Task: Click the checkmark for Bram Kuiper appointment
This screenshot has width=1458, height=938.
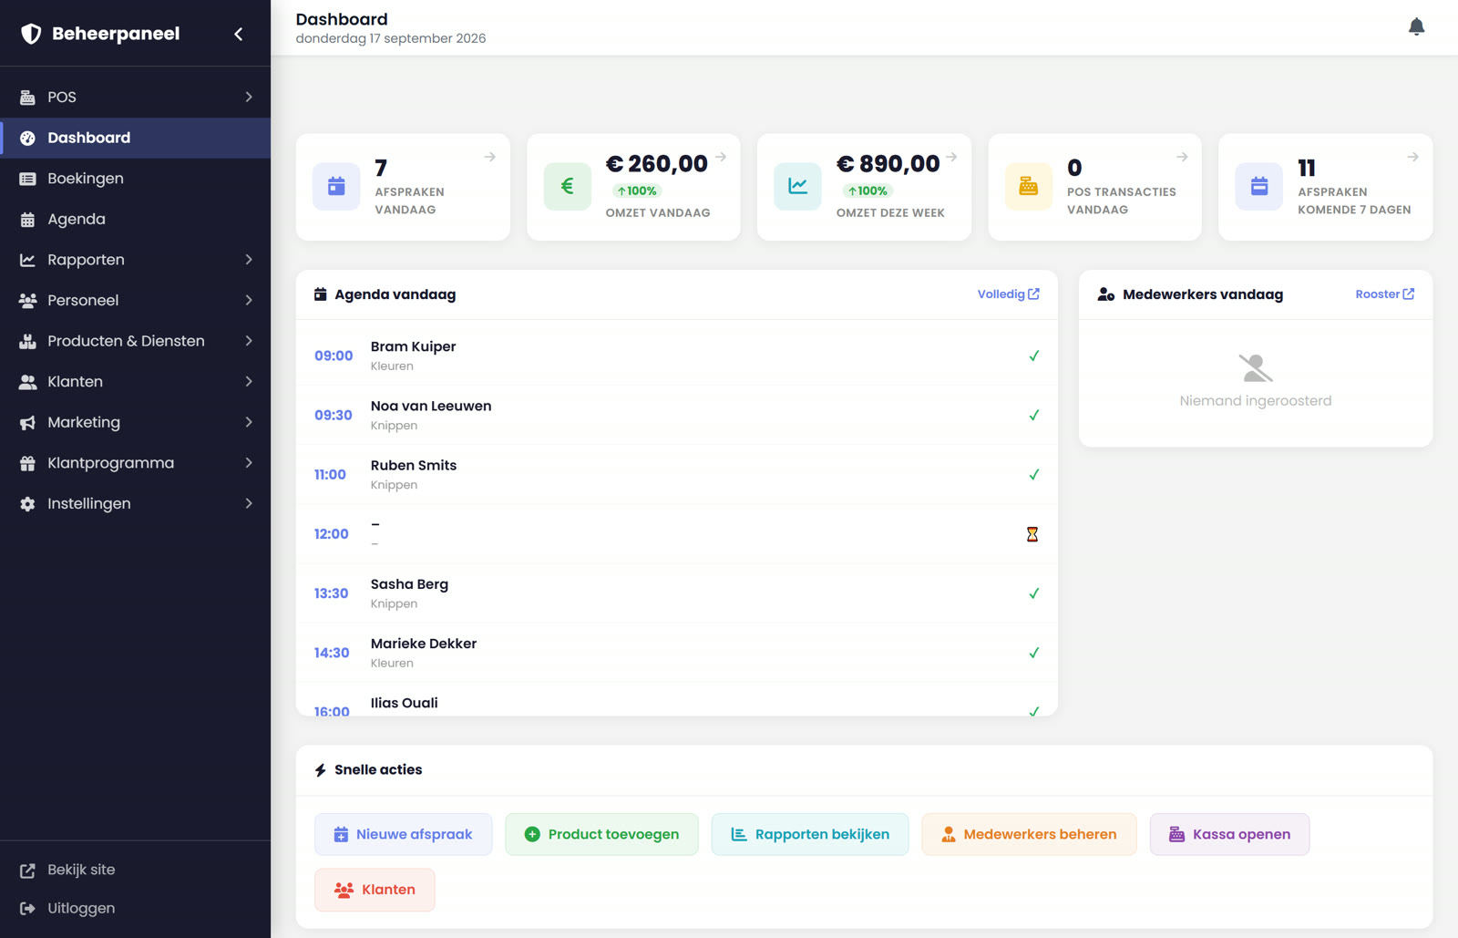Action: 1034,356
